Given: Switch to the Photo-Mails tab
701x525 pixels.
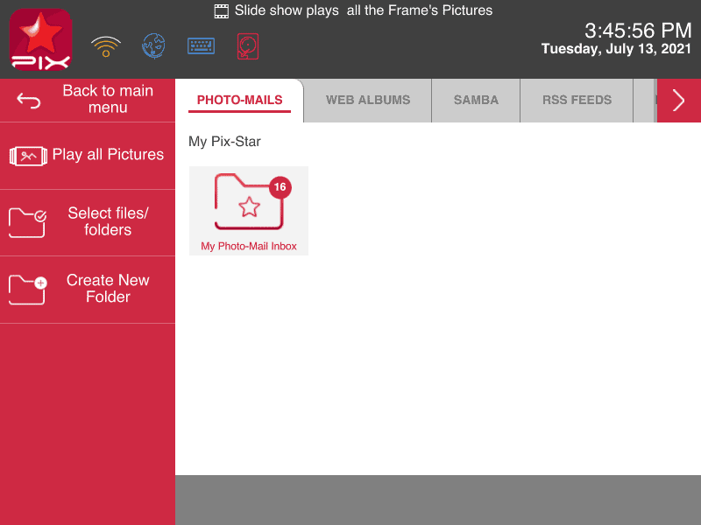Looking at the screenshot, I should pyautogui.click(x=239, y=100).
